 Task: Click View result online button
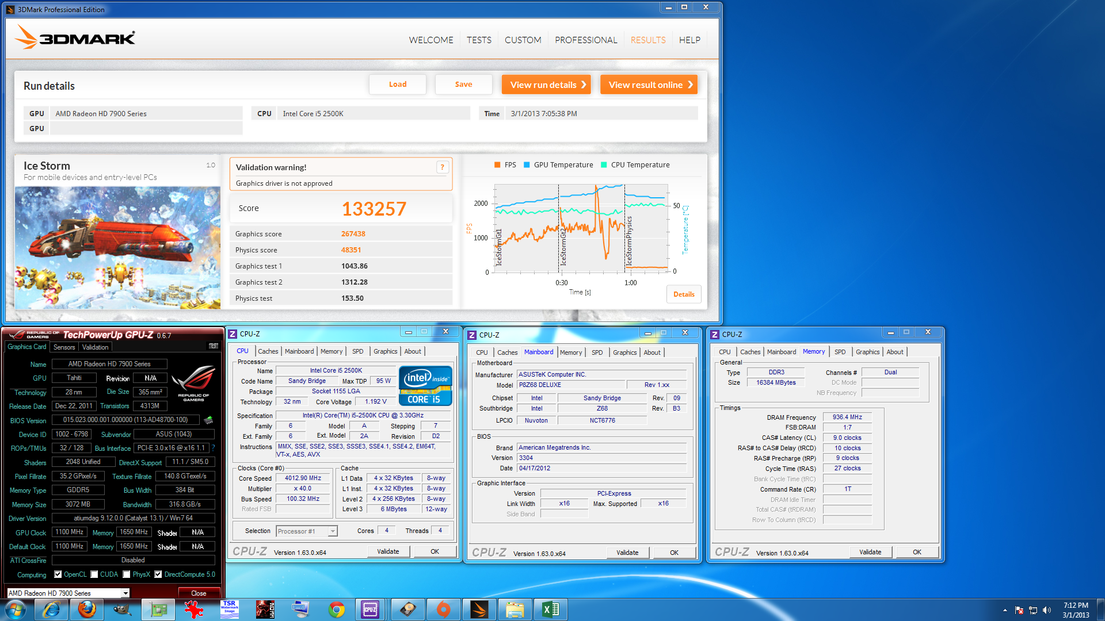click(x=649, y=85)
